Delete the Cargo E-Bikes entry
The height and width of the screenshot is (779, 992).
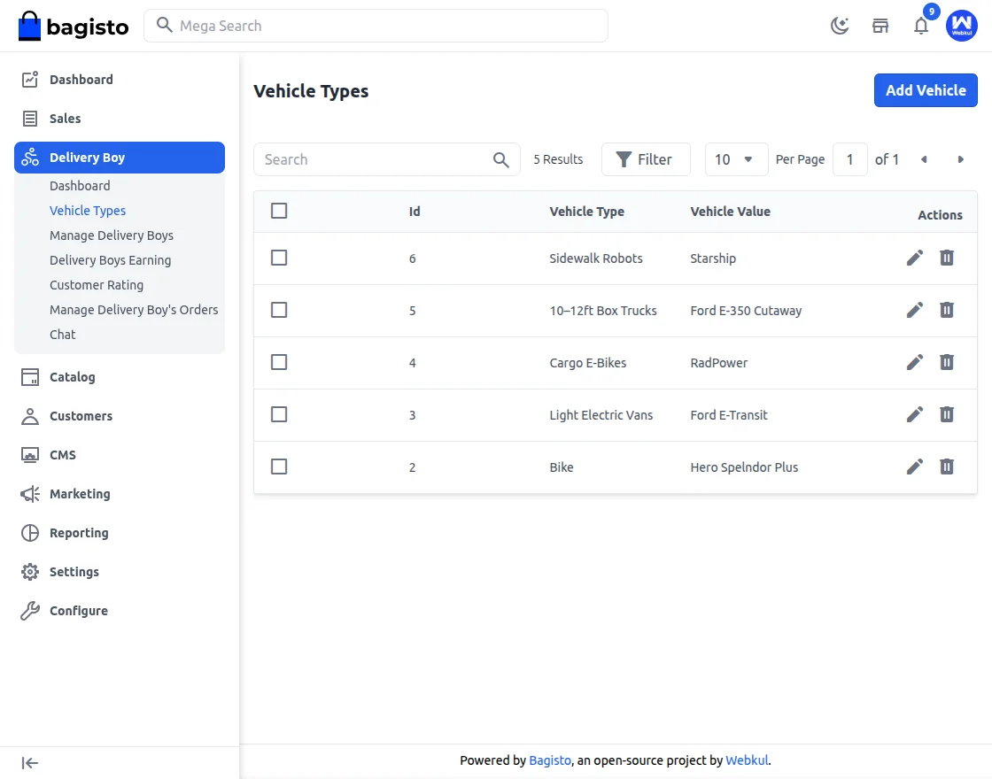click(947, 362)
